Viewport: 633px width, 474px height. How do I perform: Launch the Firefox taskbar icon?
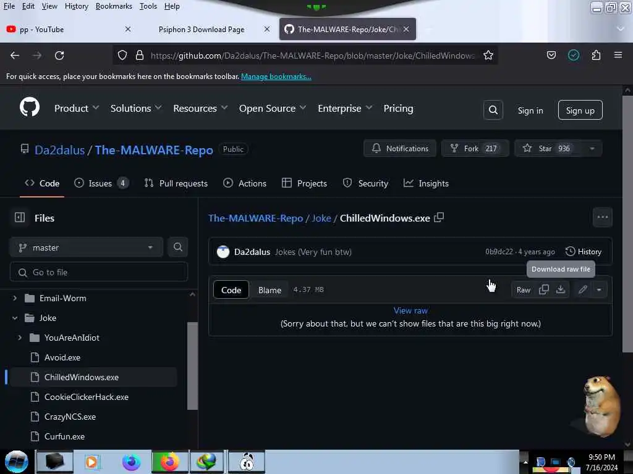(170, 462)
